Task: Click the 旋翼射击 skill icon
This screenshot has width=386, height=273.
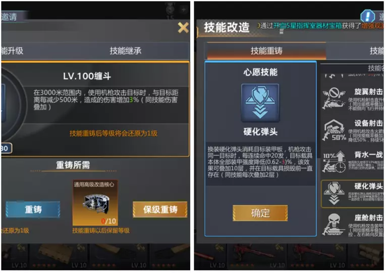Action: [334, 98]
